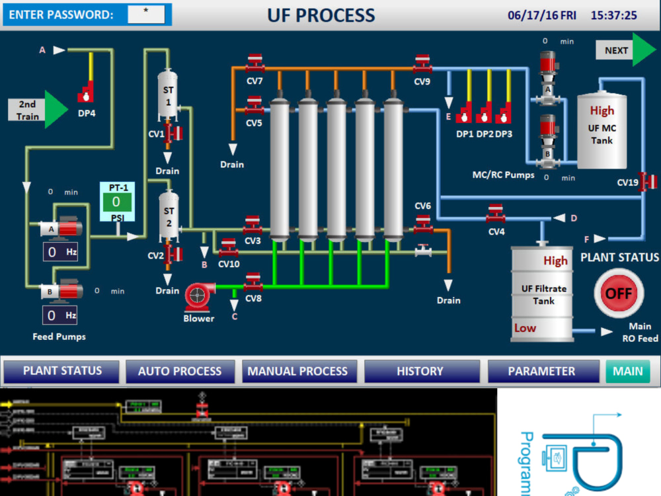Click the last UF membrane module

pos(393,169)
